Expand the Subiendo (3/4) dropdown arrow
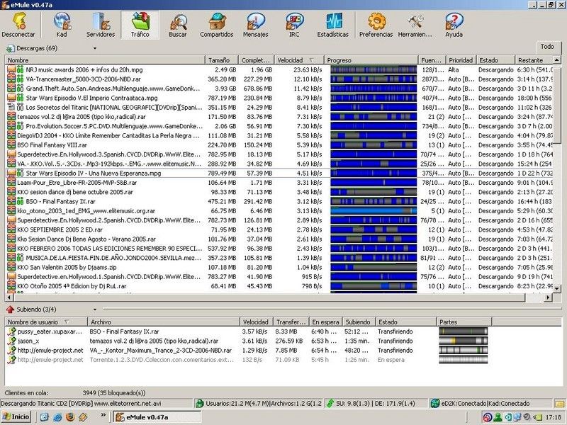This screenshot has width=567, height=425. pos(95,310)
